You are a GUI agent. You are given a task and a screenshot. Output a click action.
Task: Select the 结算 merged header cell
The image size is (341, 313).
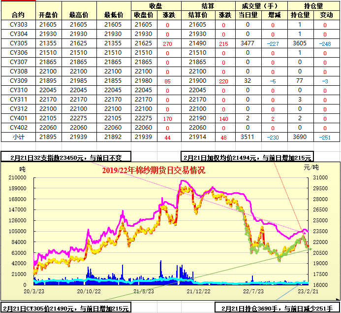coord(206,6)
